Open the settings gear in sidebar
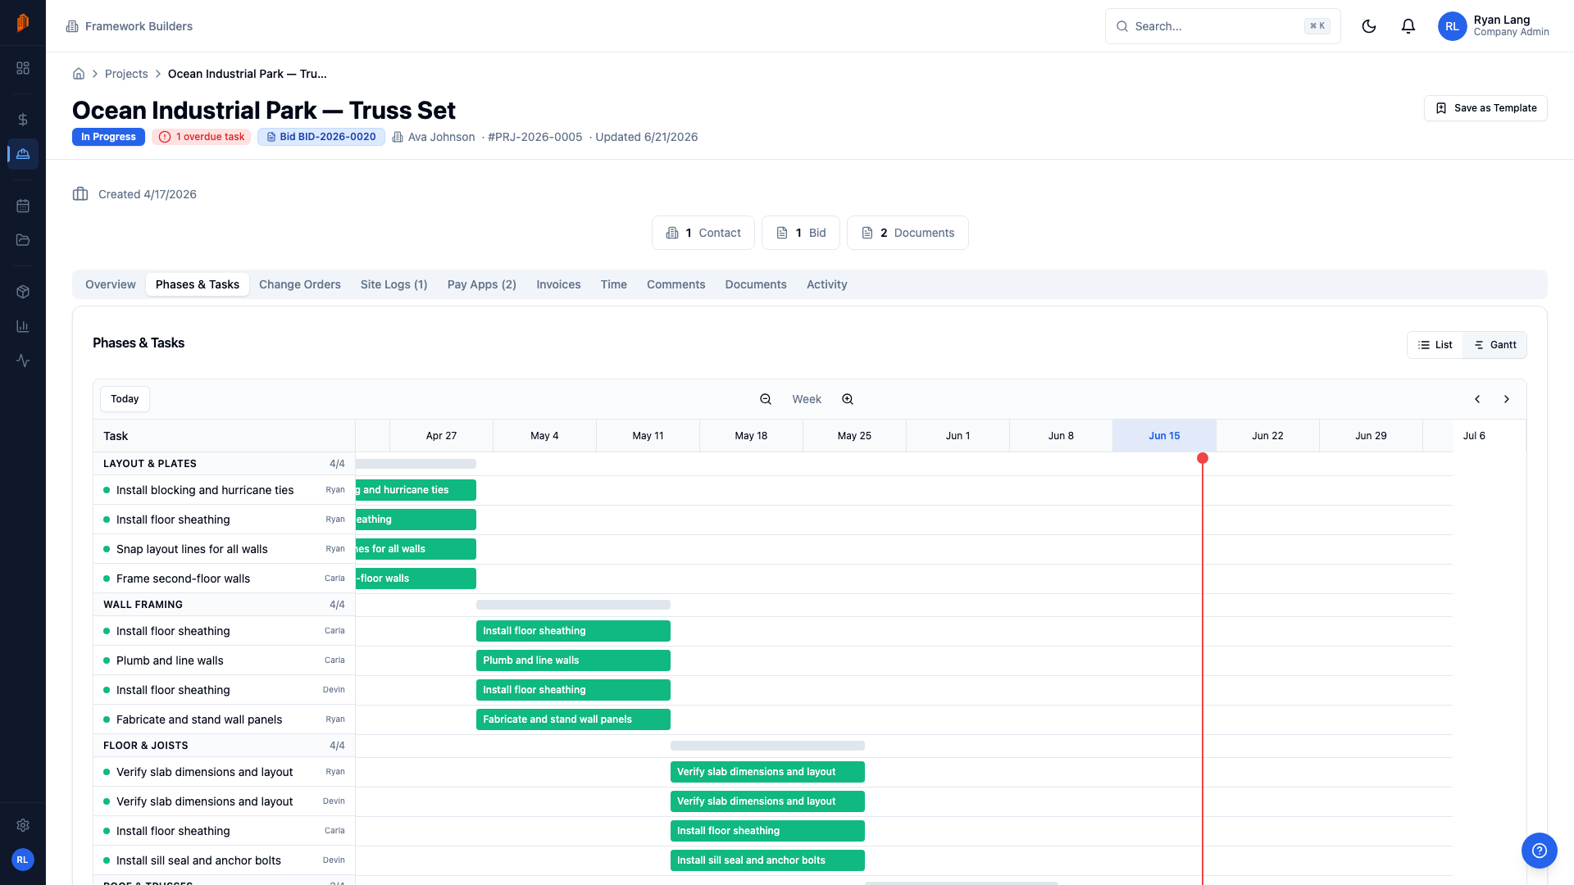The height and width of the screenshot is (885, 1574). tap(23, 825)
